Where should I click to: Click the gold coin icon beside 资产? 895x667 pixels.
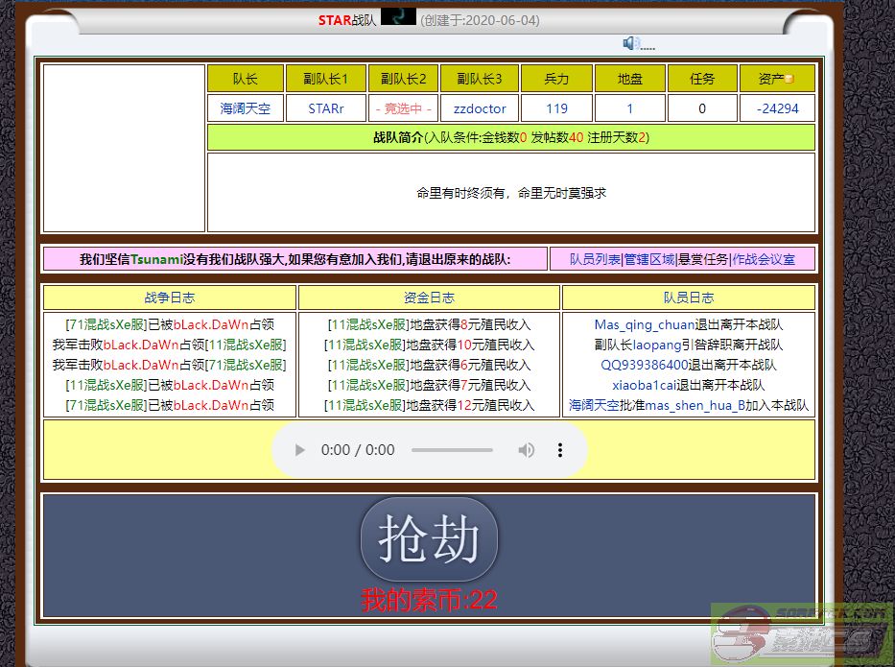[x=790, y=80]
